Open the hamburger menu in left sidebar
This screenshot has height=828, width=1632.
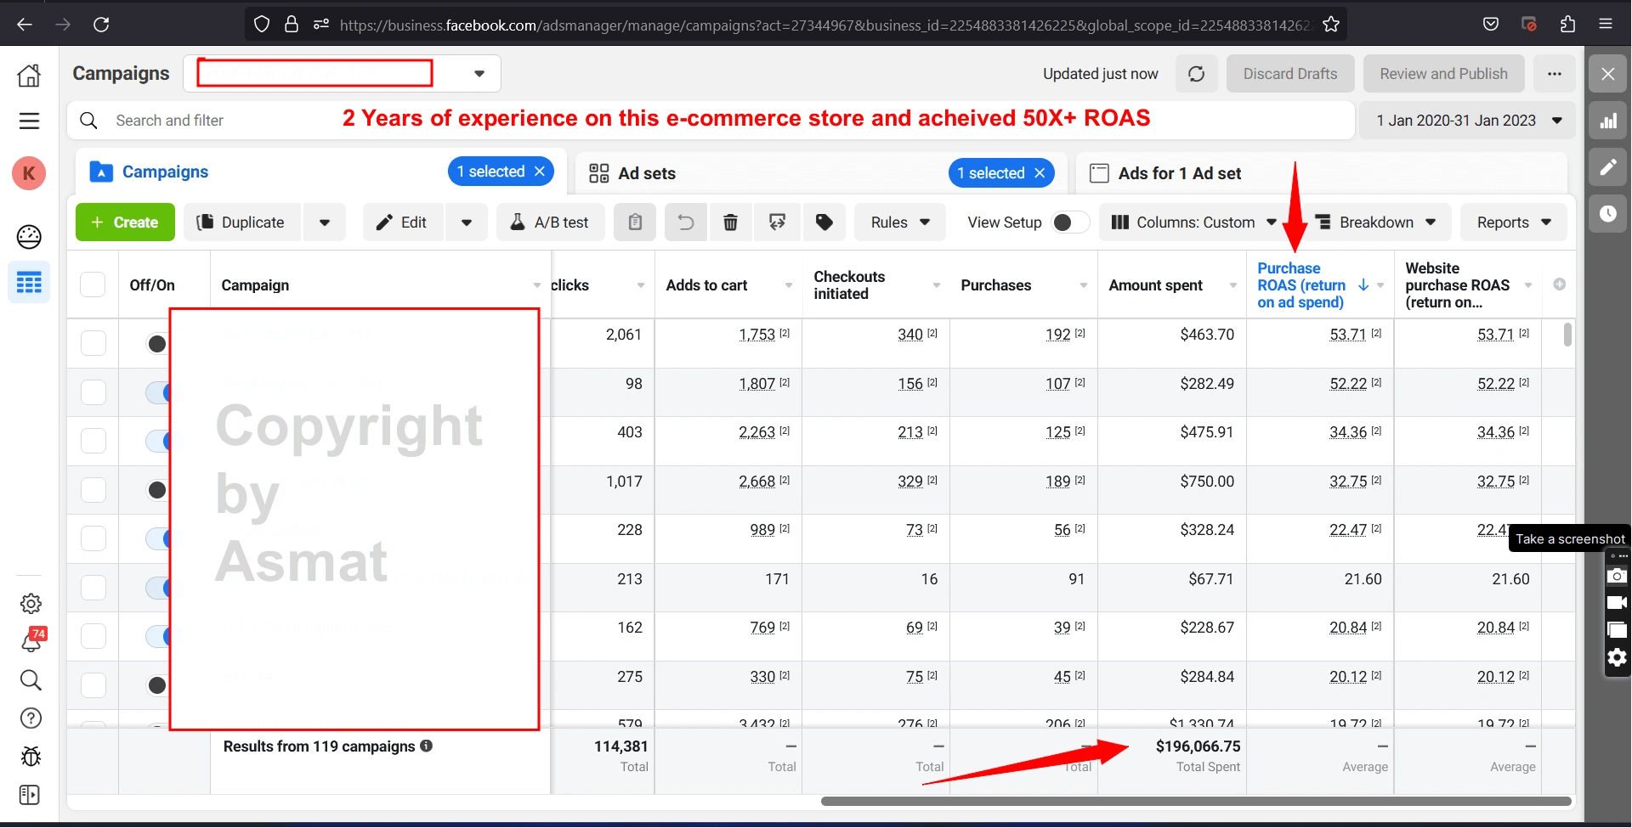29,121
